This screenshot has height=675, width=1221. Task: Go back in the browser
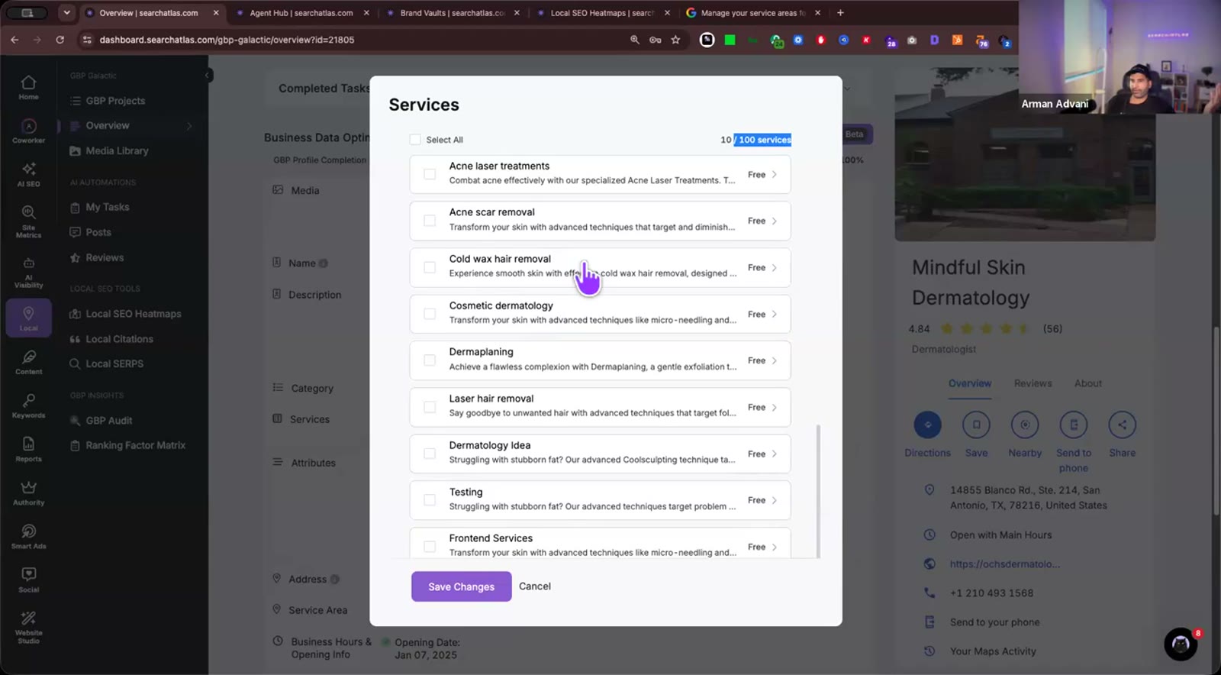(14, 40)
